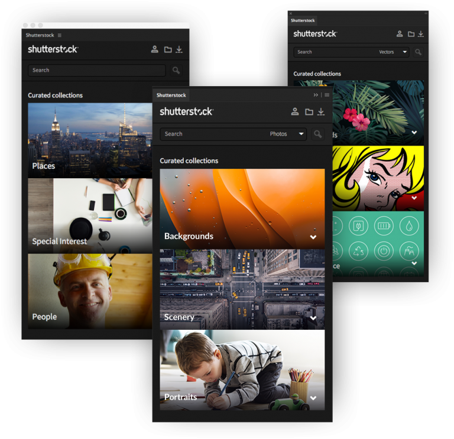
Task: Open the folder icon in the macOS-window panel
Action: tap(167, 50)
